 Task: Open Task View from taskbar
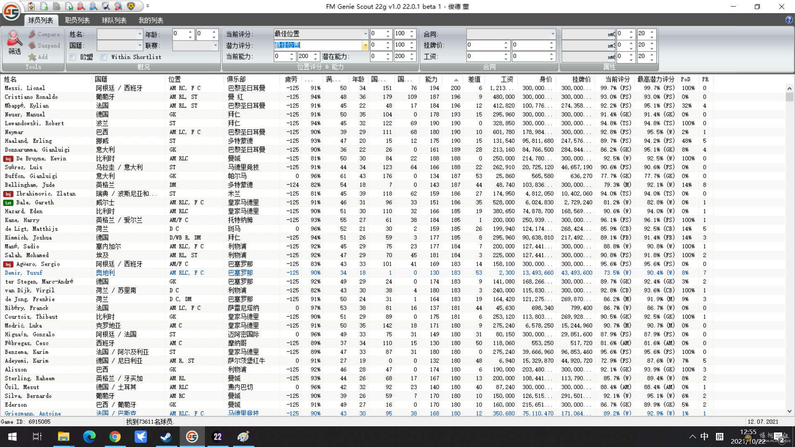[37, 437]
